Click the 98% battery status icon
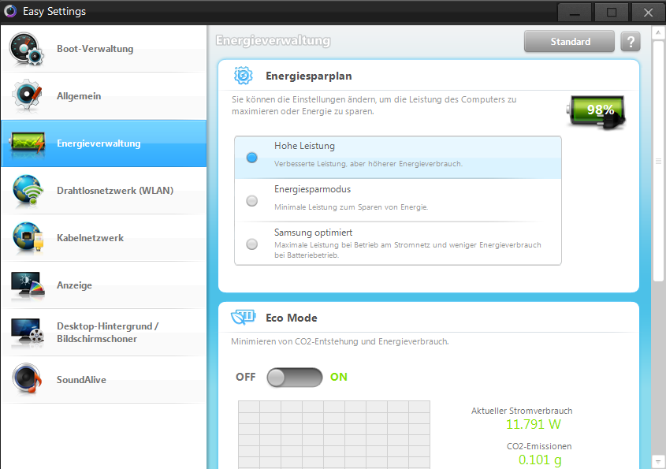 [596, 112]
